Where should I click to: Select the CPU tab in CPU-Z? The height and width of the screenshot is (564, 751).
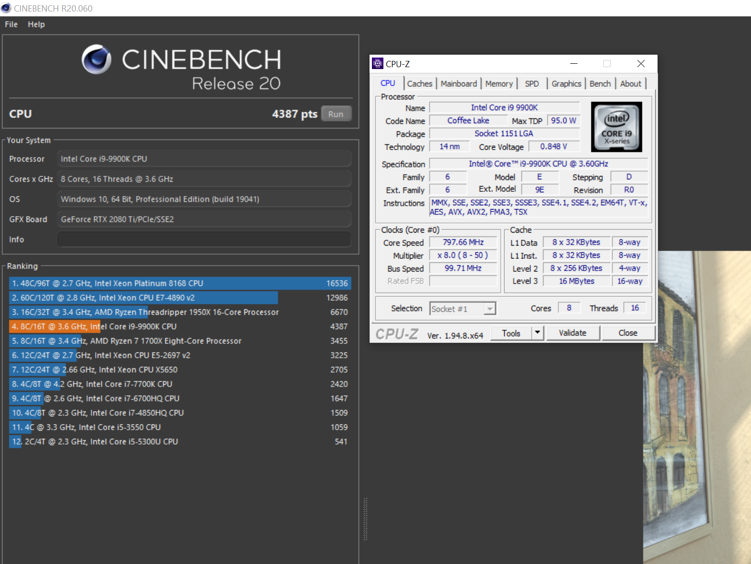pyautogui.click(x=388, y=83)
